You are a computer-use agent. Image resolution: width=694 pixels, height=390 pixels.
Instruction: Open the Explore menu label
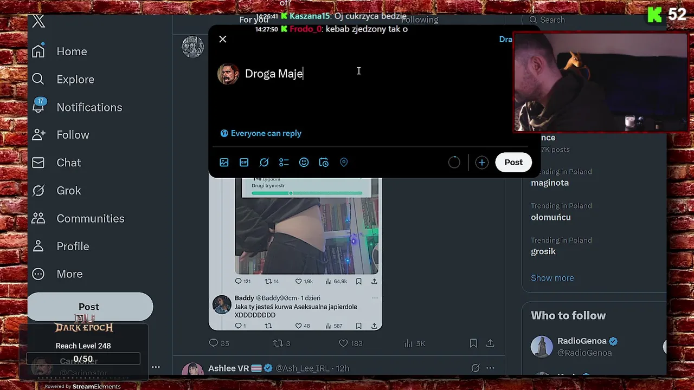pyautogui.click(x=75, y=79)
